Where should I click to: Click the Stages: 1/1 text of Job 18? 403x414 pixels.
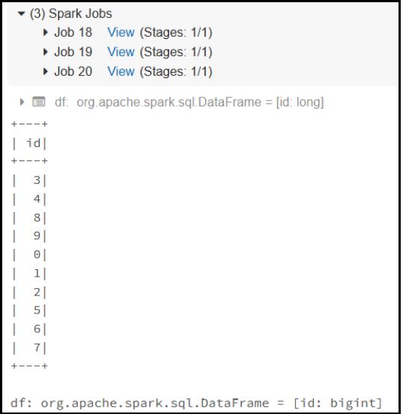[176, 33]
